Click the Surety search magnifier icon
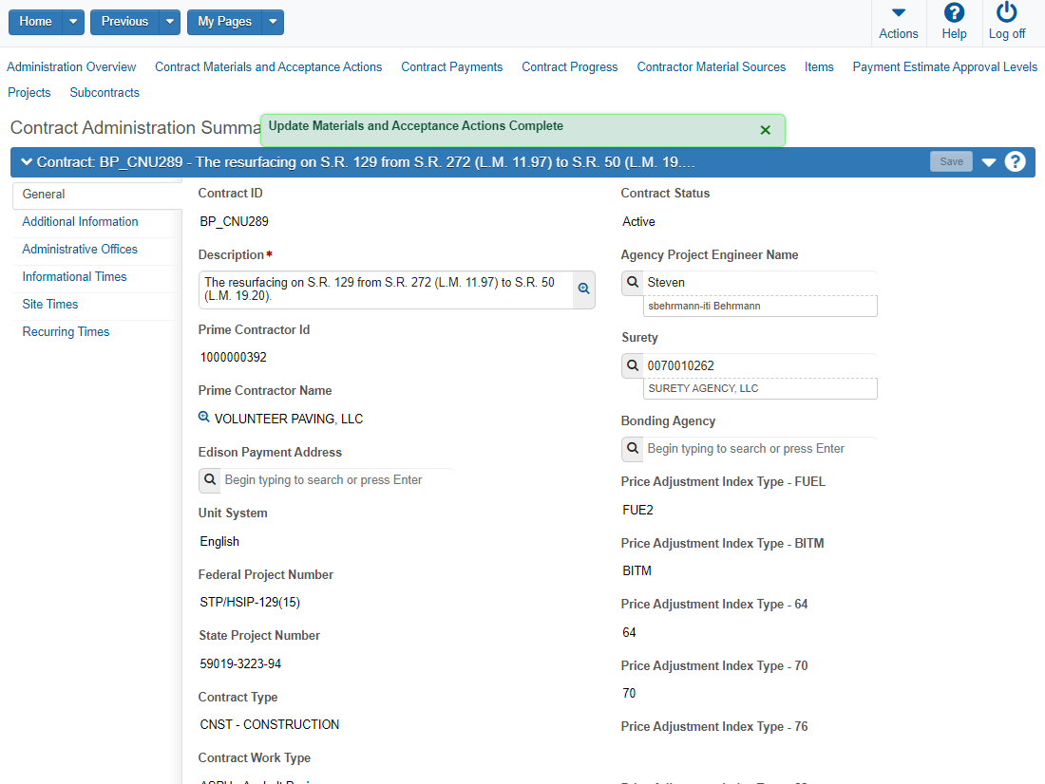This screenshot has height=784, width=1045. (633, 365)
